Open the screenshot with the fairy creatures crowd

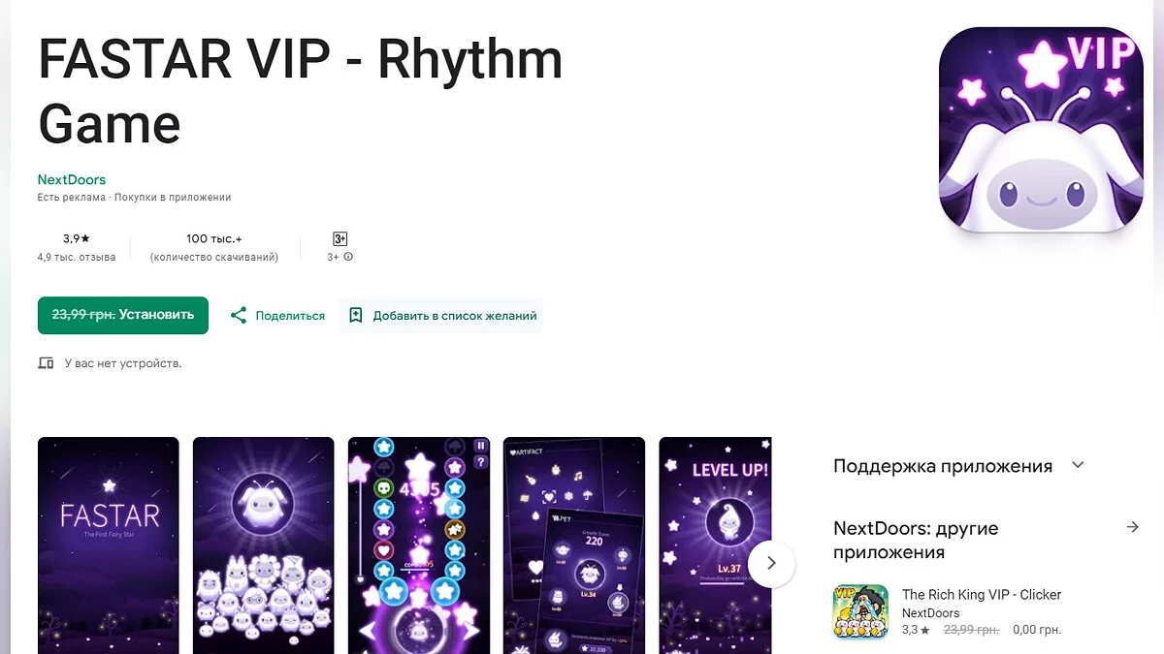[x=264, y=545]
